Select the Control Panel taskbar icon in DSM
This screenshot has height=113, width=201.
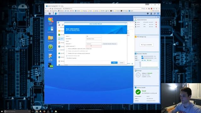pos(56,13)
